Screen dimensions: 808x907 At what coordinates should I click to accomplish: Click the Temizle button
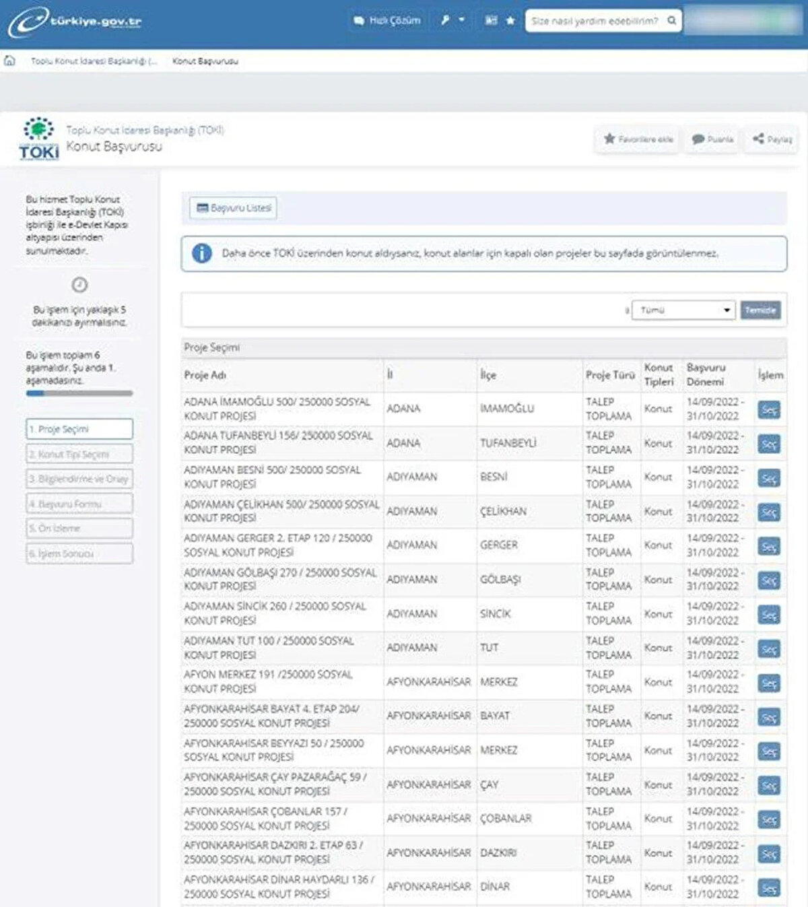coord(760,310)
